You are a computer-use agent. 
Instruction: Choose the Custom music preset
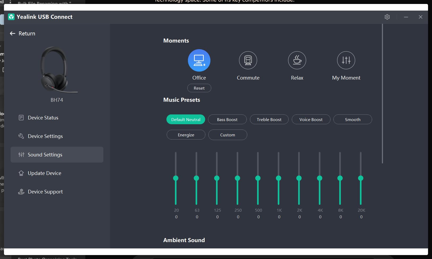pyautogui.click(x=228, y=135)
